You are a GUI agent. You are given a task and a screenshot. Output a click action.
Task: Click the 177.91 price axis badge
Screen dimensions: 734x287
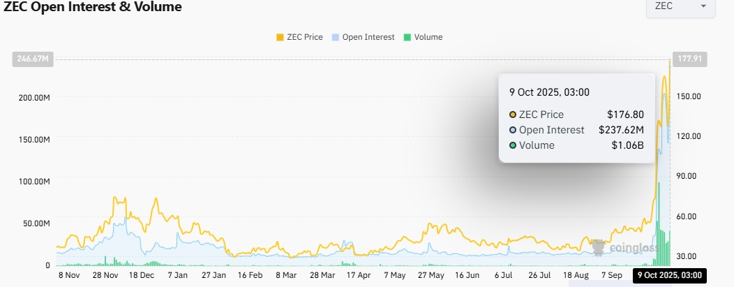(x=689, y=59)
